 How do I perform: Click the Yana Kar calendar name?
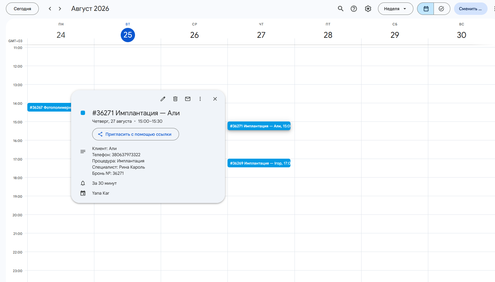coord(101,193)
